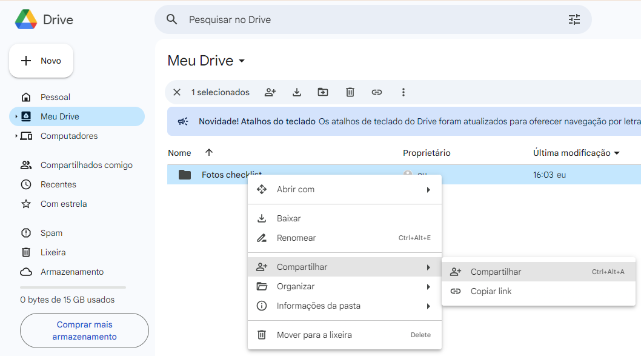This screenshot has height=356, width=641.
Task: Open Armazenamento in the sidebar
Action: (x=72, y=272)
